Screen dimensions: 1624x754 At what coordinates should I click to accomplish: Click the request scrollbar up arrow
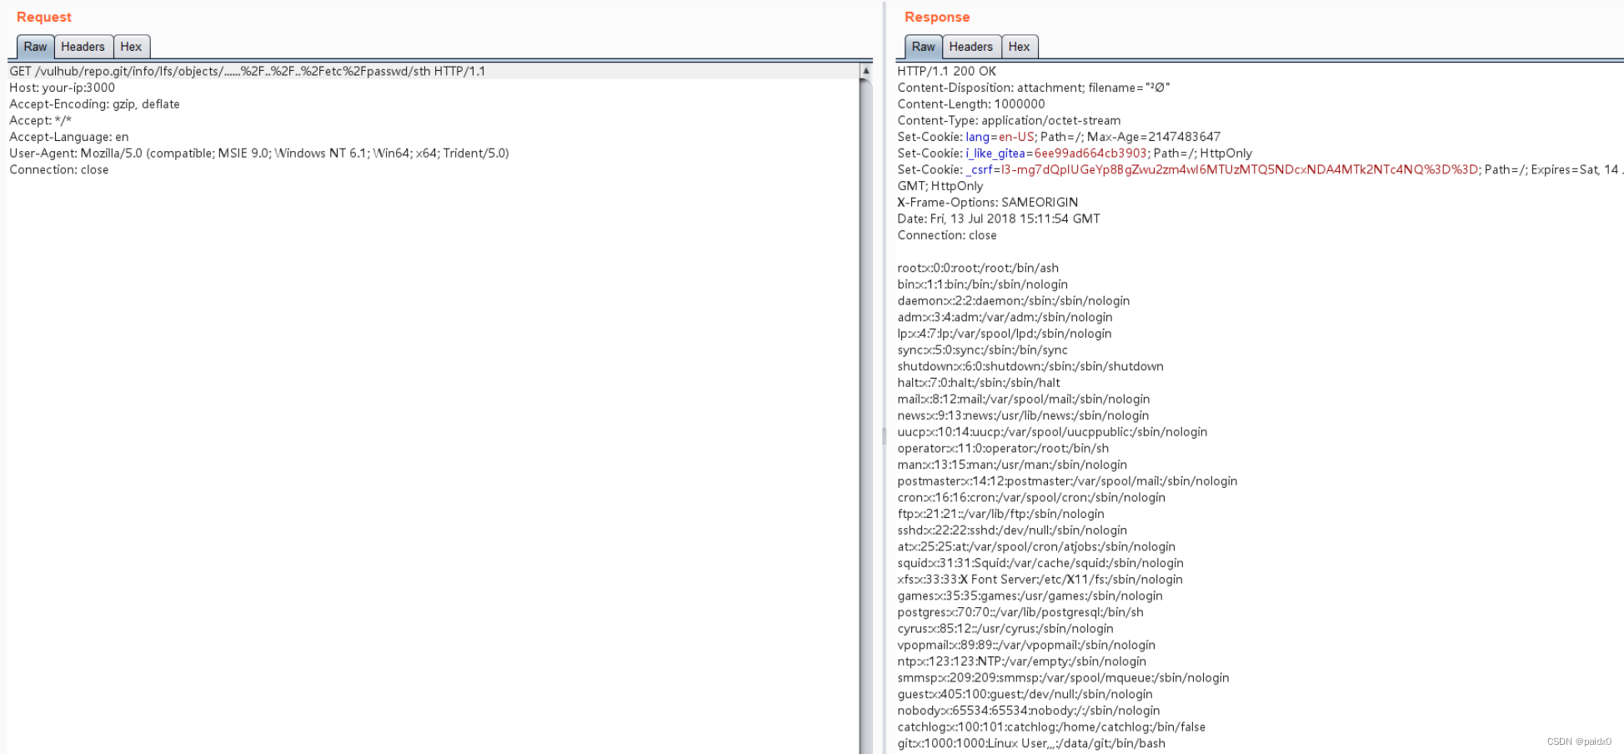(x=866, y=71)
